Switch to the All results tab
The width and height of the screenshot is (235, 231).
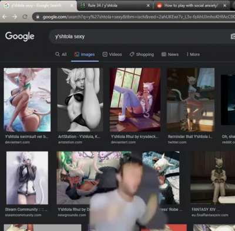[x=64, y=54]
